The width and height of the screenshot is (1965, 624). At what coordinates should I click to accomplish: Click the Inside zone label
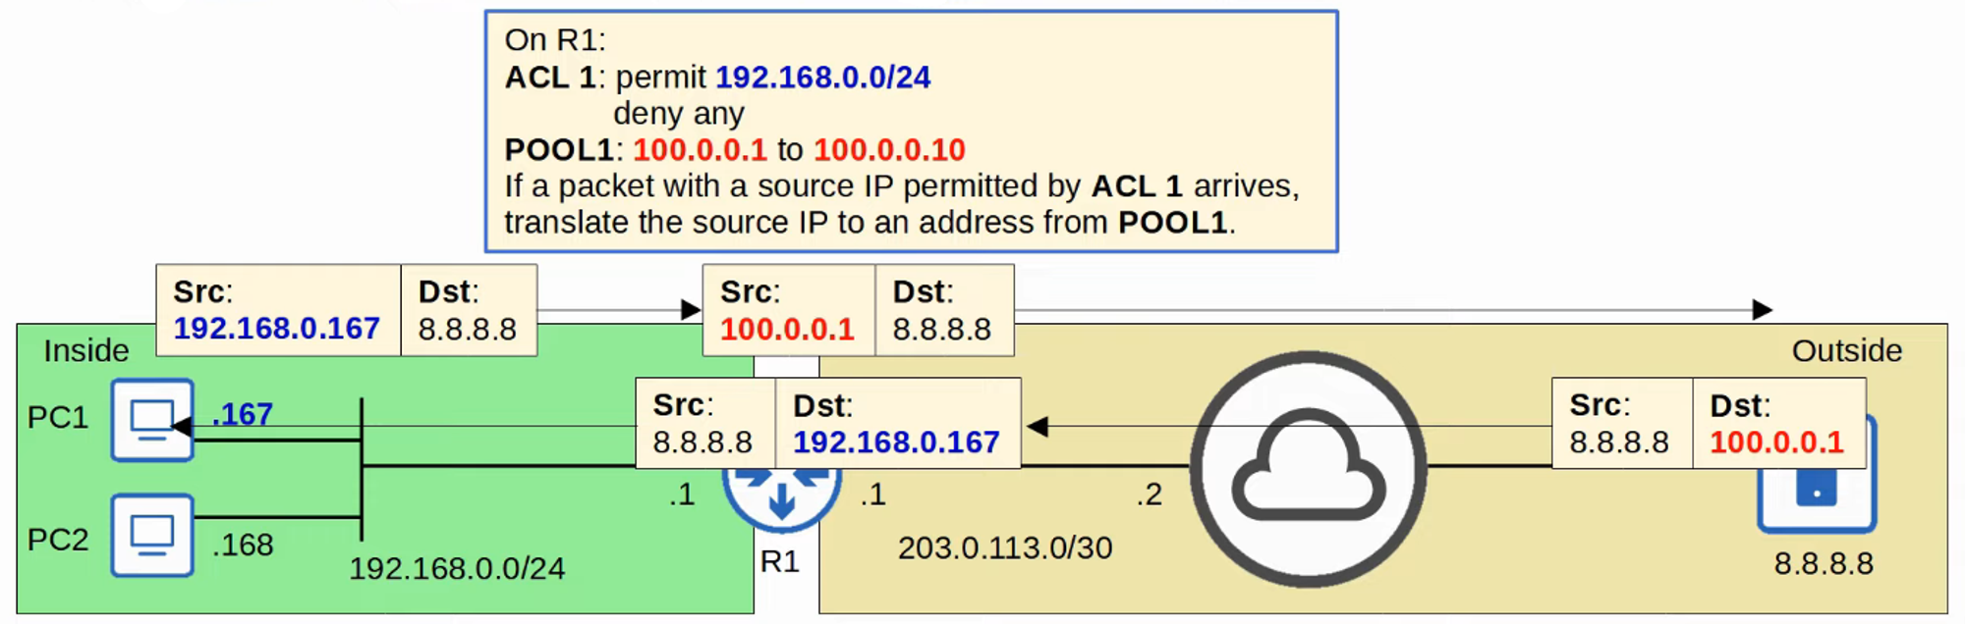(x=85, y=350)
